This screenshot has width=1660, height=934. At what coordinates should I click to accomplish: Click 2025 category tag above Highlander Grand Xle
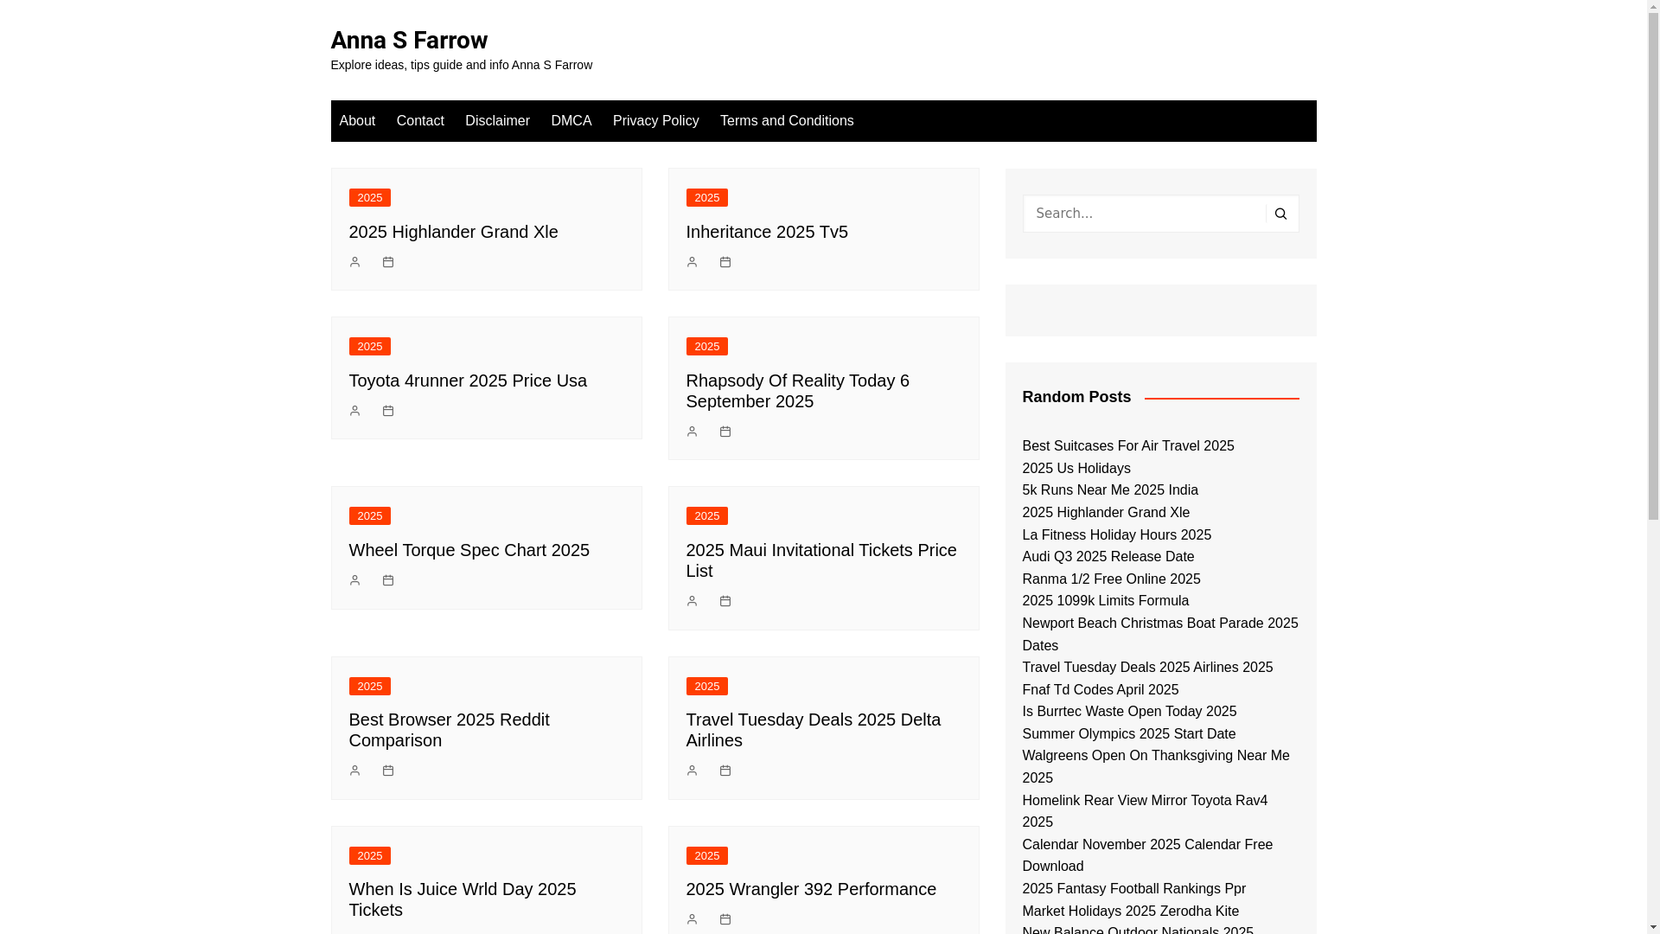[370, 198]
